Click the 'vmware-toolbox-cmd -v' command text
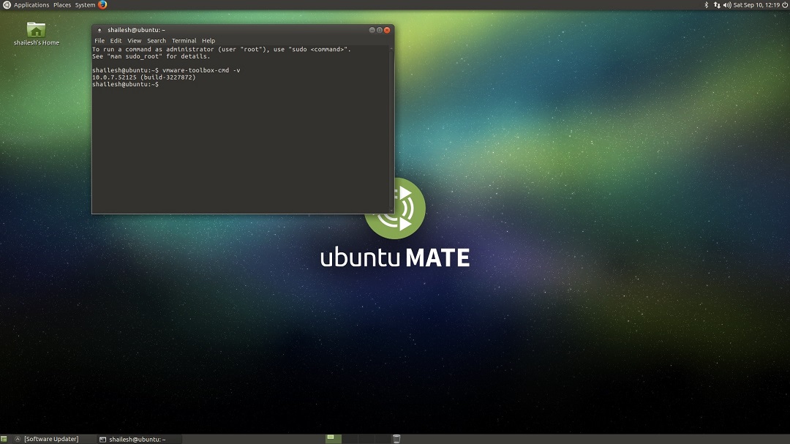 (201, 70)
